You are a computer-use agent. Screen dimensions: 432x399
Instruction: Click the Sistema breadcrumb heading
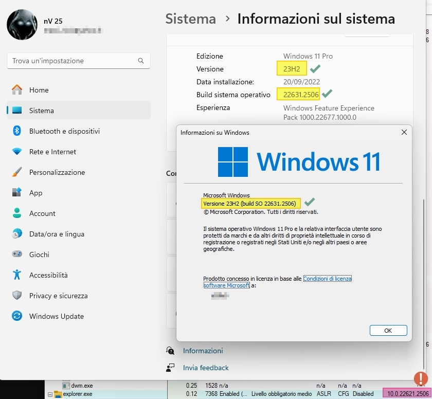point(191,19)
